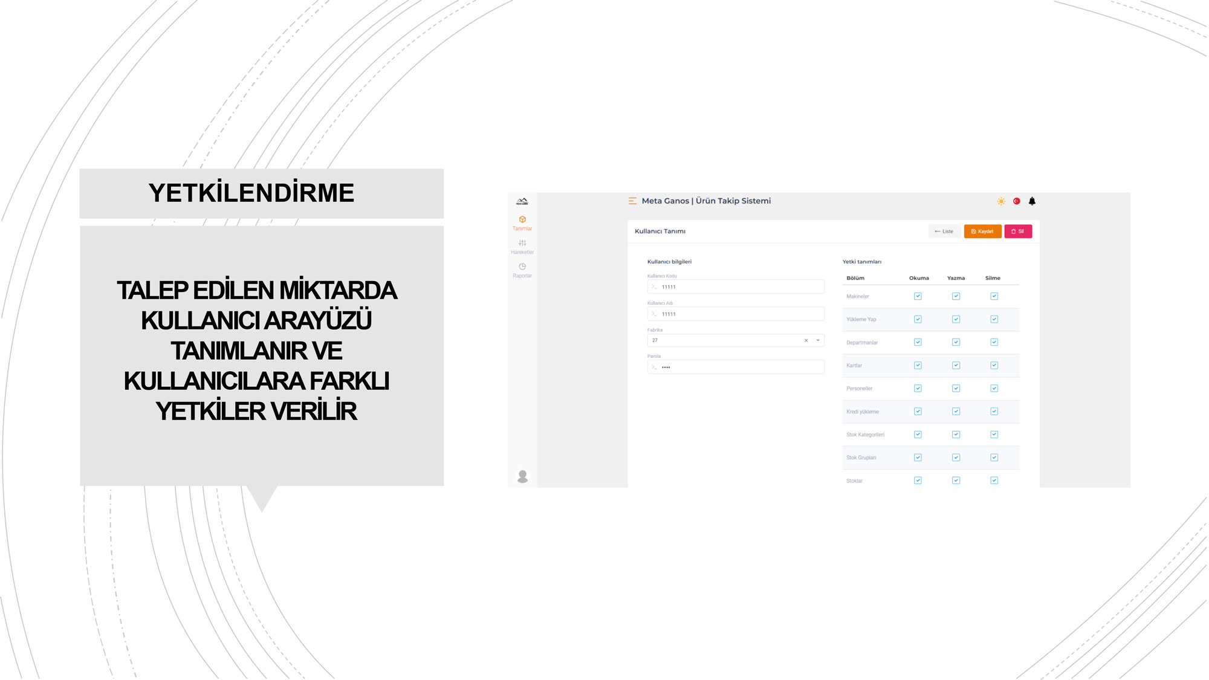The height and width of the screenshot is (680, 1209).
Task: Open the user profile avatar
Action: 523,476
